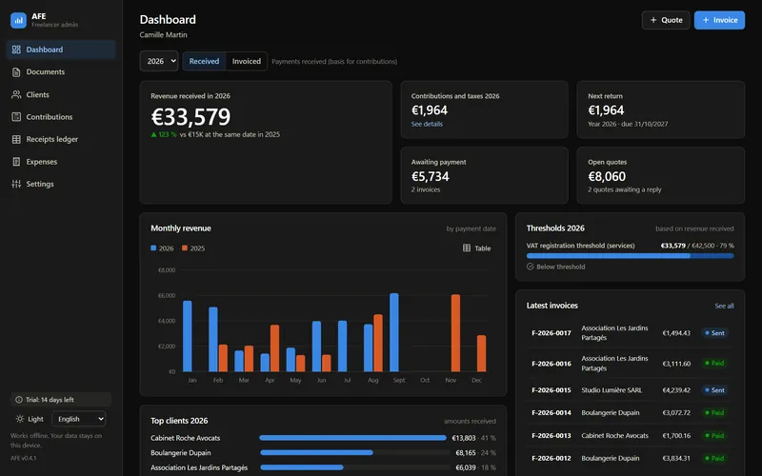Click the sun icon for Light theme

(x=20, y=419)
